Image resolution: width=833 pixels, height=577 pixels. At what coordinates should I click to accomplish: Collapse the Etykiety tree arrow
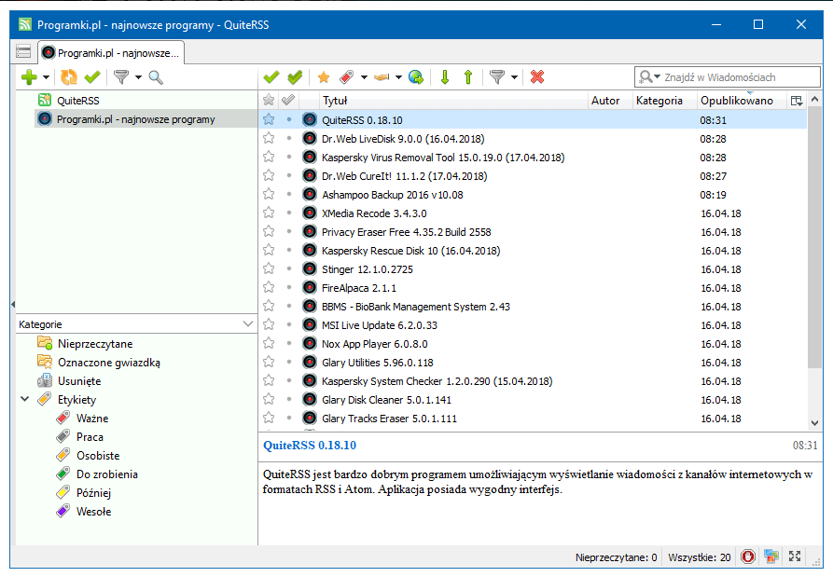point(24,399)
